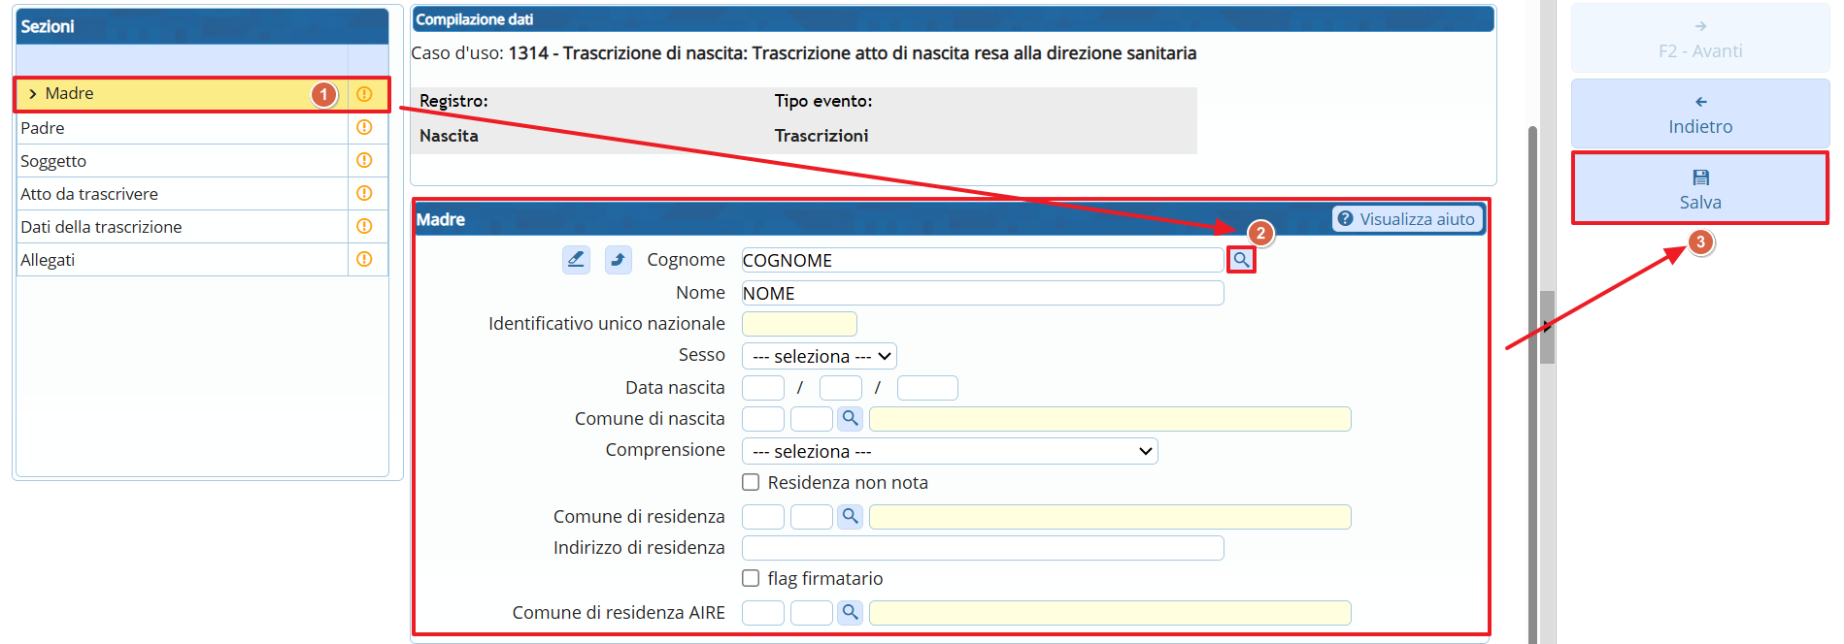The image size is (1844, 644).
Task: Click the search icon next to Cognome
Action: pos(1241,260)
